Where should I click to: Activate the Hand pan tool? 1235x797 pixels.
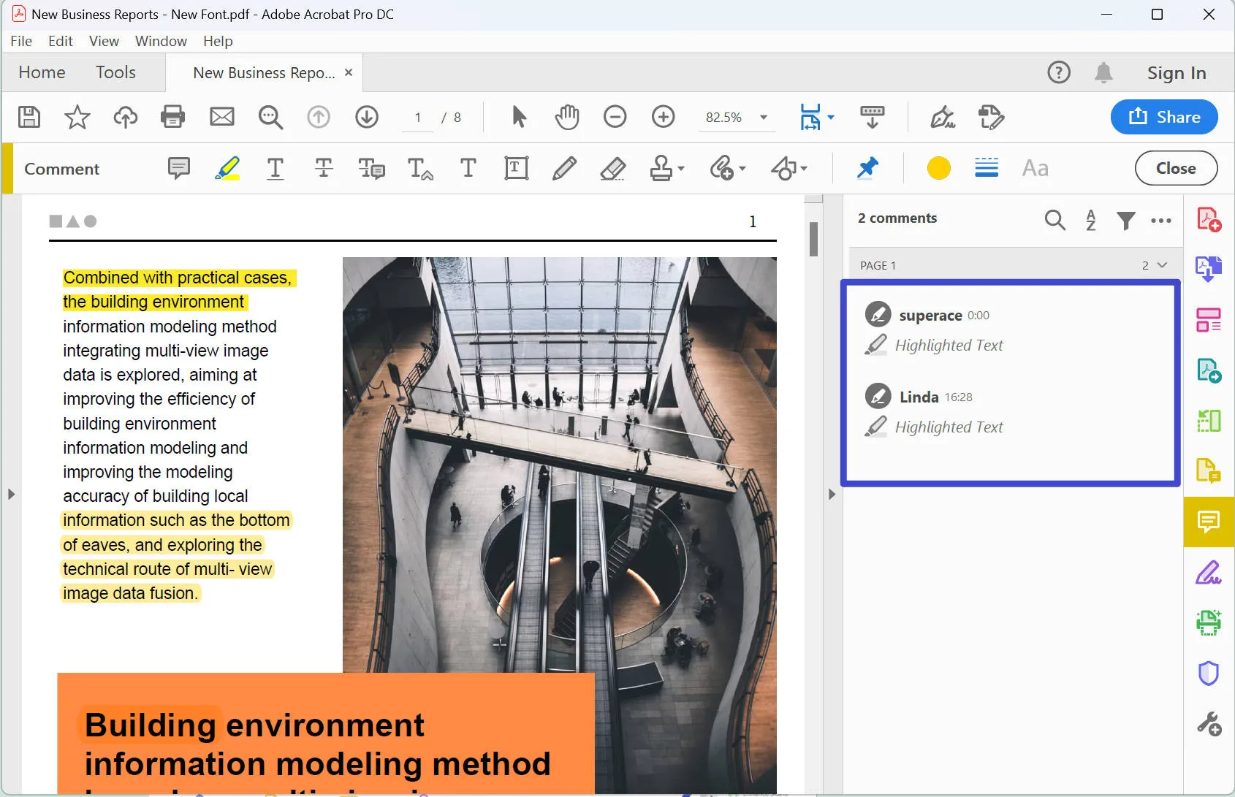pos(566,117)
